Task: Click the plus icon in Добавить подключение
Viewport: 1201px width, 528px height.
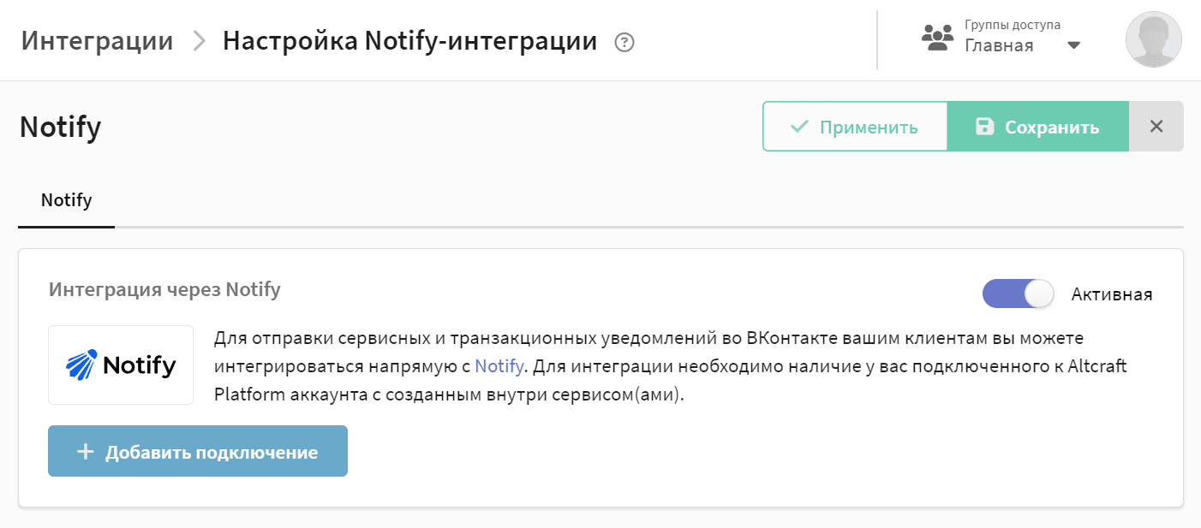Action: [x=85, y=452]
